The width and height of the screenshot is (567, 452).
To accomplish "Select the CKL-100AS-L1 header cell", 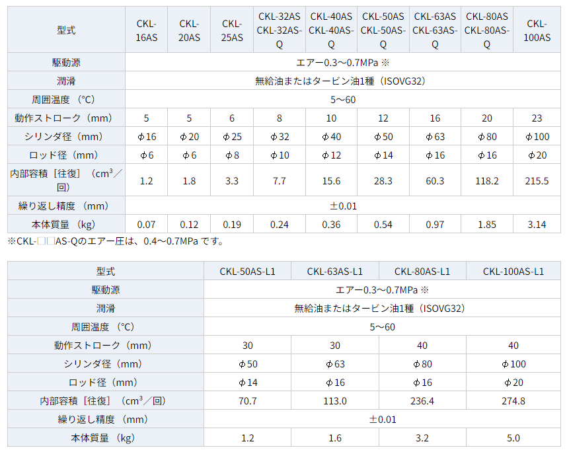I will click(x=513, y=271).
